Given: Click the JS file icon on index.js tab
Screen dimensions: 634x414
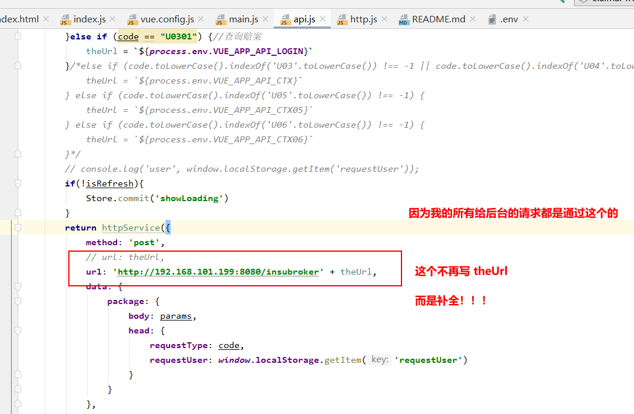Looking at the screenshot, I should click(x=65, y=19).
